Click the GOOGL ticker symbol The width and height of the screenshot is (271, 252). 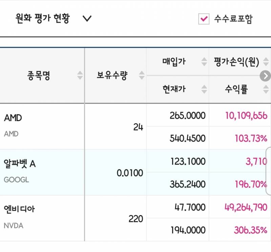point(16,180)
